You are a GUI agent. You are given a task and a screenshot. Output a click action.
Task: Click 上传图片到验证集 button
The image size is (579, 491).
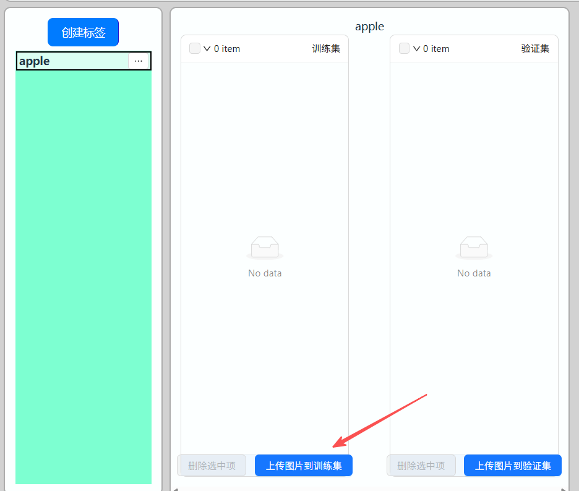[x=513, y=466]
